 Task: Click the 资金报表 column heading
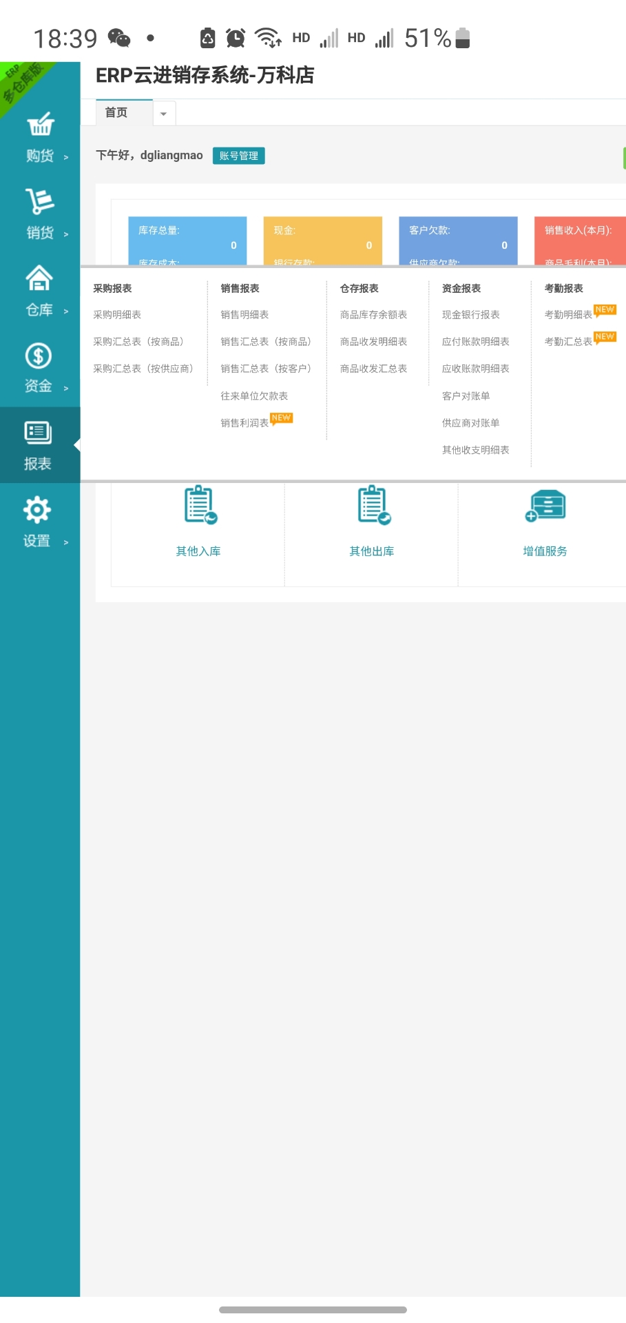coord(461,289)
